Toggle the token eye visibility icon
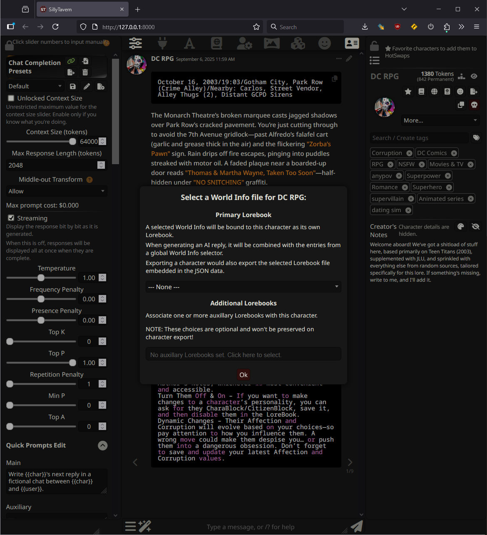Image resolution: width=487 pixels, height=535 pixels. [x=474, y=76]
